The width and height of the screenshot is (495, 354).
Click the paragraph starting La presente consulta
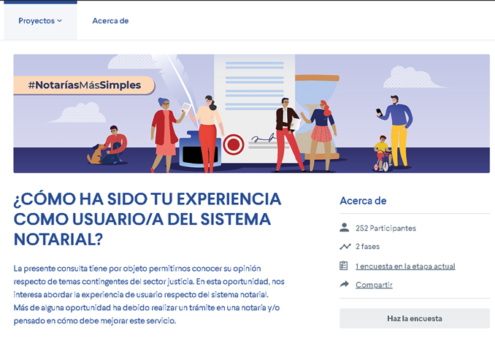click(149, 295)
